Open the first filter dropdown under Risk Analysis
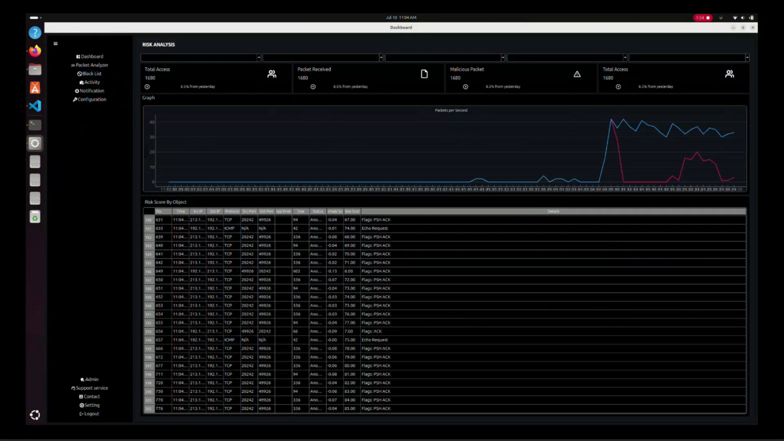The image size is (784, 441). [x=201, y=58]
